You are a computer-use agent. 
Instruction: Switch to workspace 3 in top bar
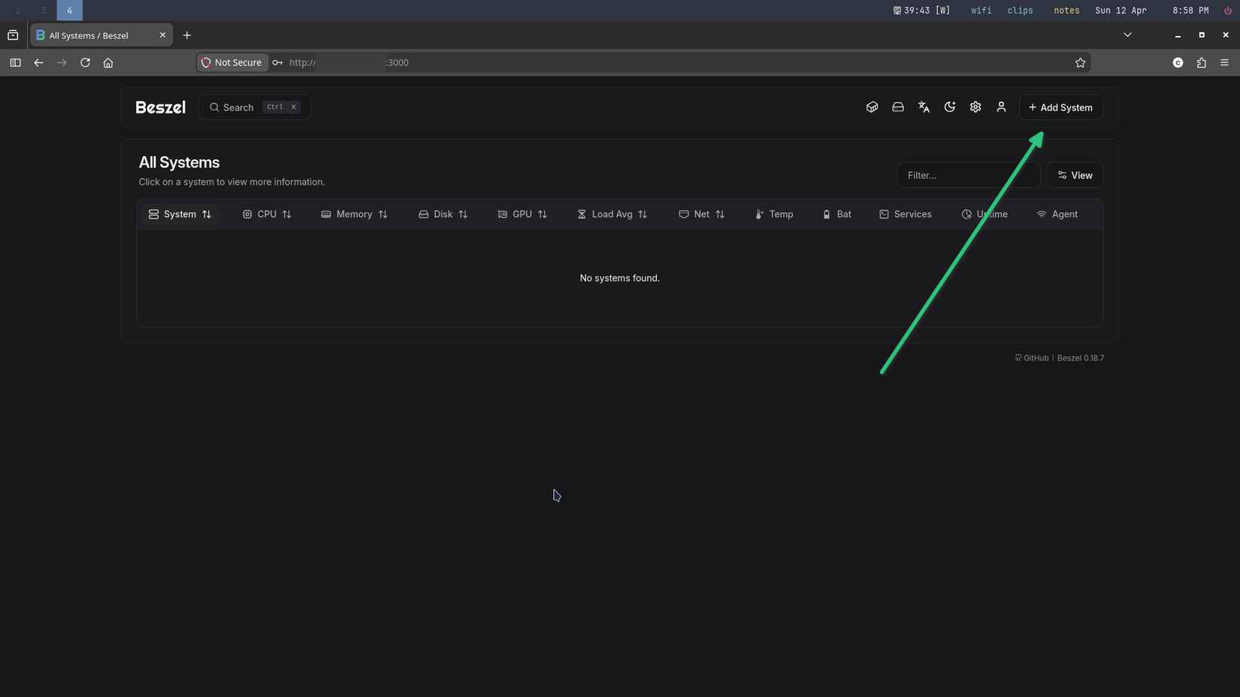[x=44, y=11]
